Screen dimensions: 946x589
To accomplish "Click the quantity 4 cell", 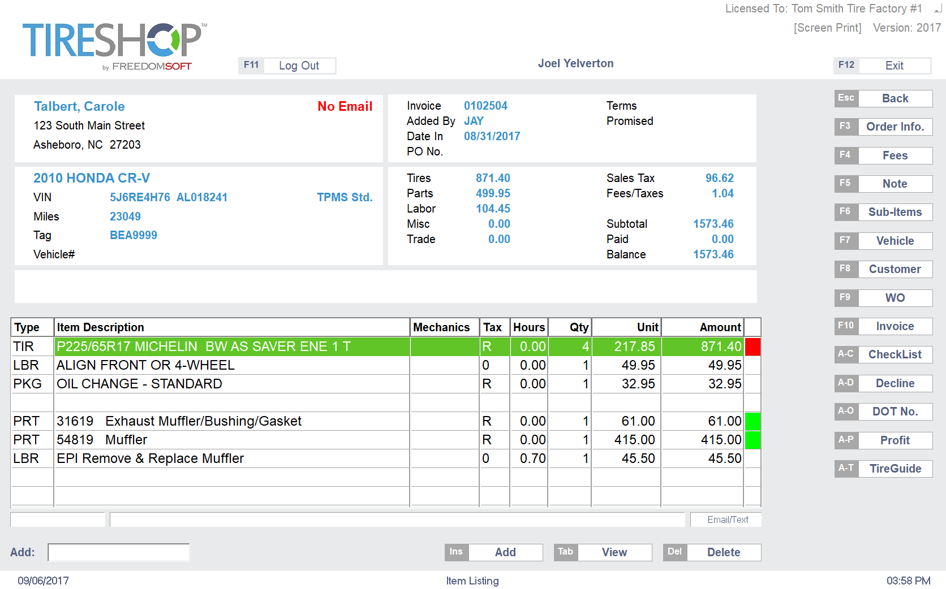I will (x=569, y=347).
